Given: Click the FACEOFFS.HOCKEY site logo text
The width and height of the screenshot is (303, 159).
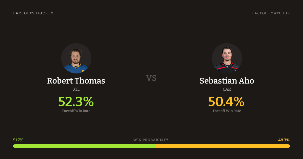Looking at the screenshot, I should click(x=33, y=13).
